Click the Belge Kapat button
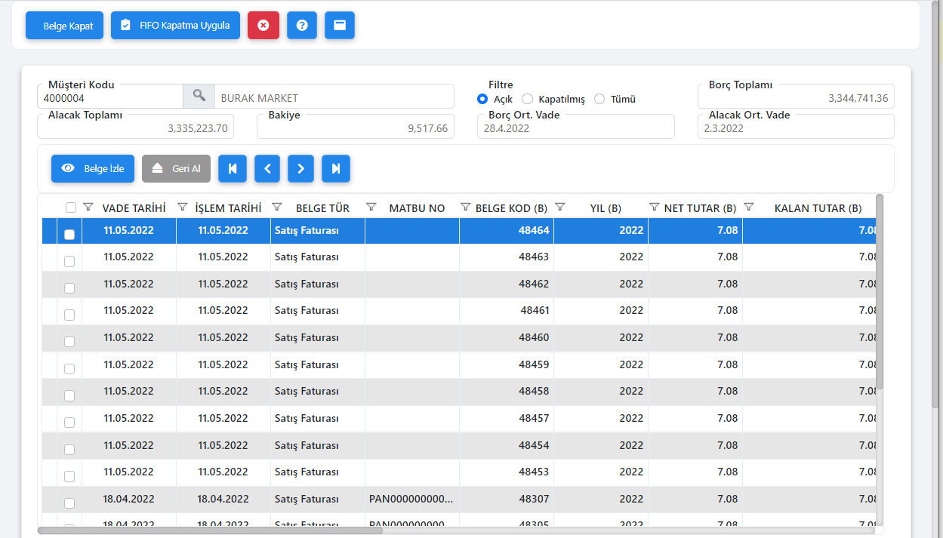The image size is (943, 538). pyautogui.click(x=63, y=26)
